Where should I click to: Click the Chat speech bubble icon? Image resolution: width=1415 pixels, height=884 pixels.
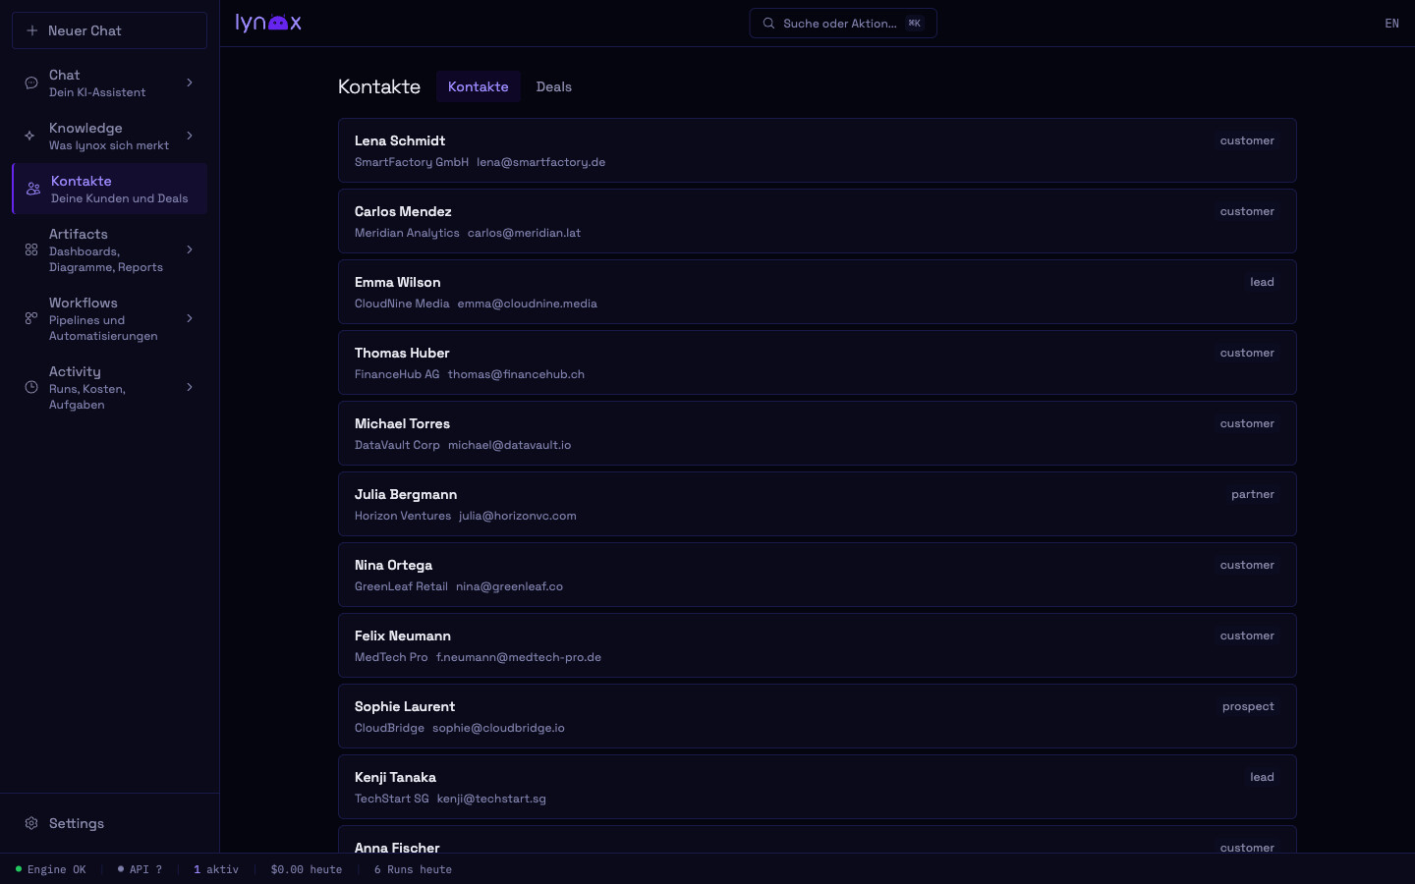(31, 83)
